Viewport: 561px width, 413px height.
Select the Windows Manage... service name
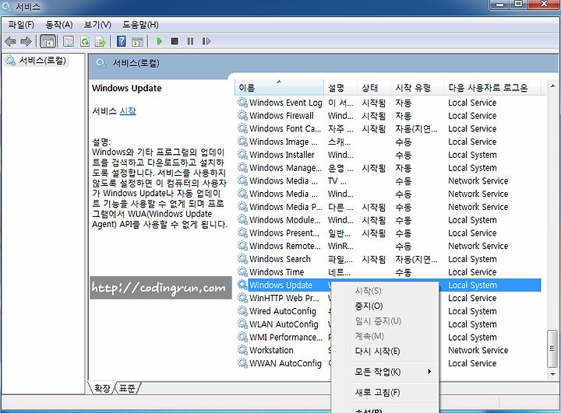pyautogui.click(x=285, y=168)
